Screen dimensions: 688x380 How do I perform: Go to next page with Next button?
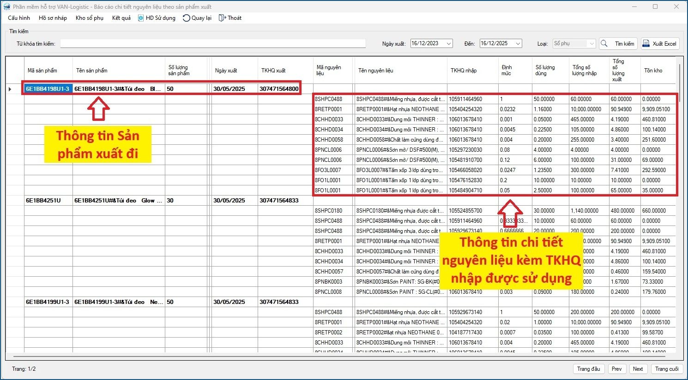click(x=638, y=369)
